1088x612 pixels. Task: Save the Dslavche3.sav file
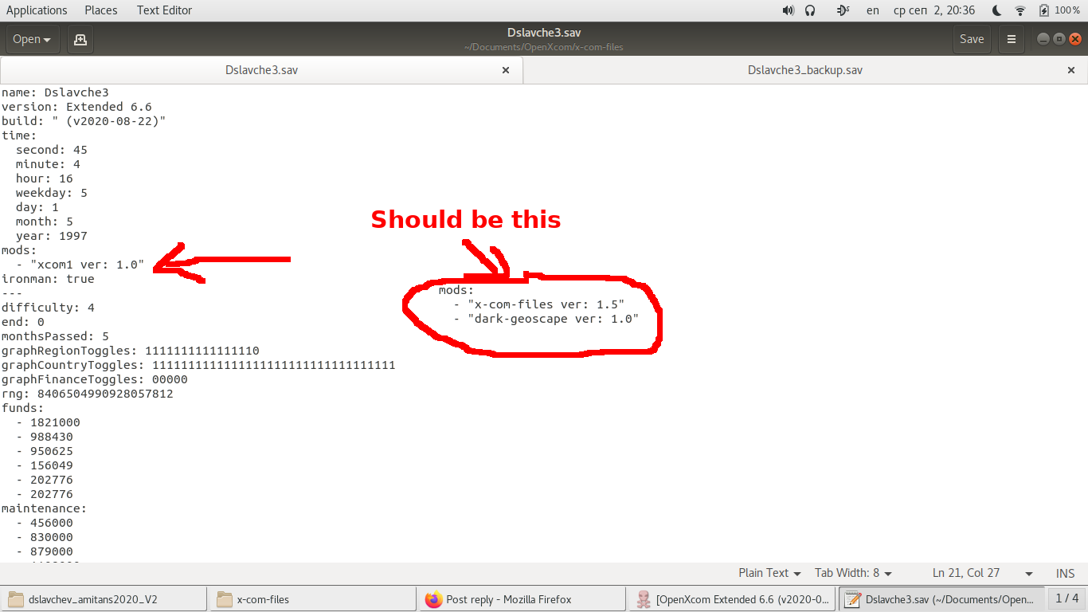(972, 38)
